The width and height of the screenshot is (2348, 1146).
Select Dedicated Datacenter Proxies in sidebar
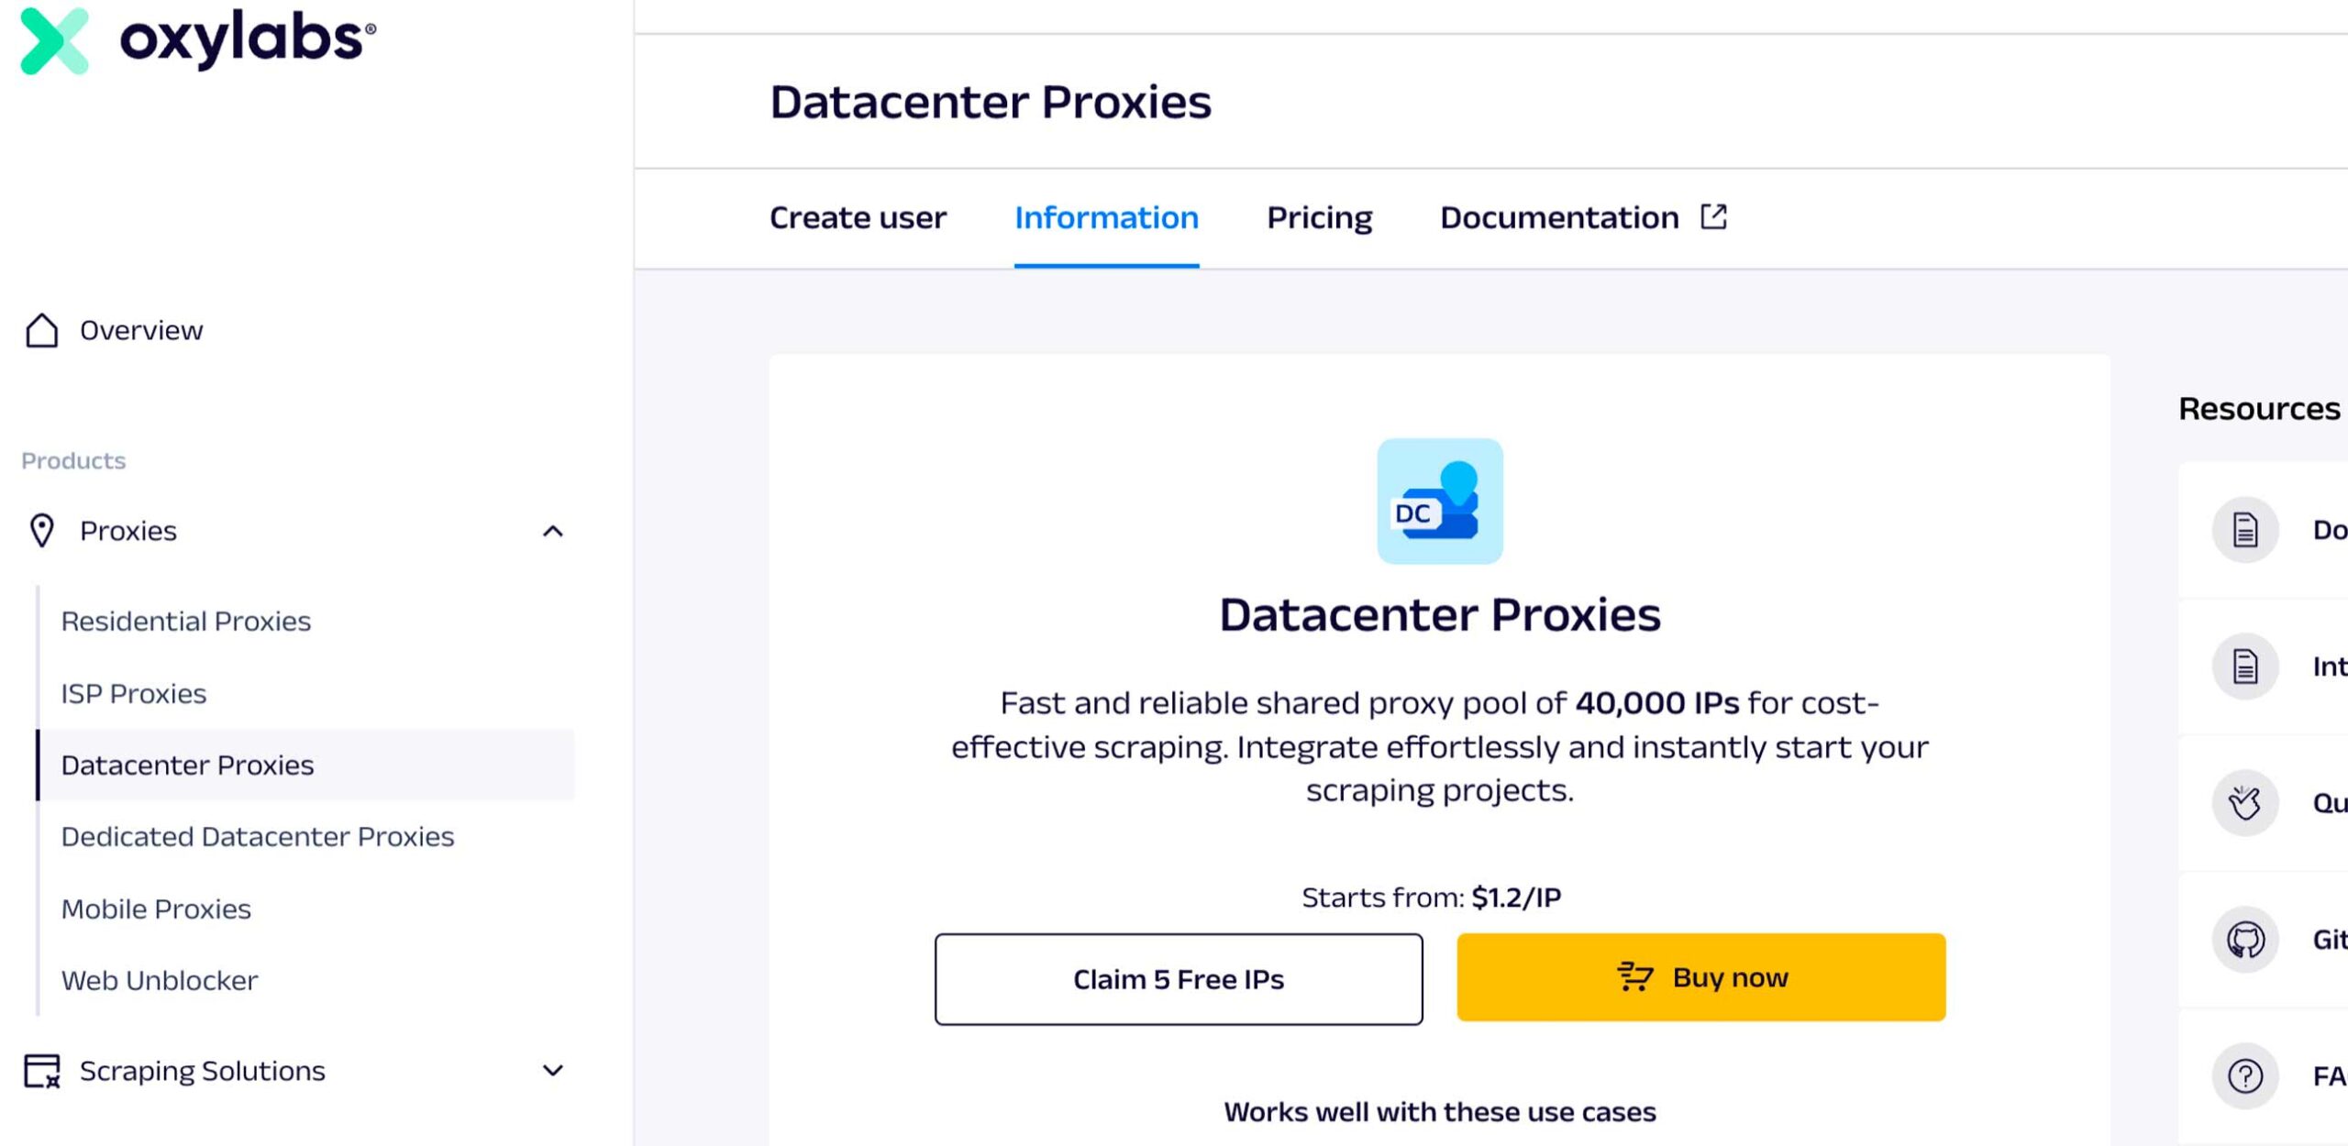258,837
